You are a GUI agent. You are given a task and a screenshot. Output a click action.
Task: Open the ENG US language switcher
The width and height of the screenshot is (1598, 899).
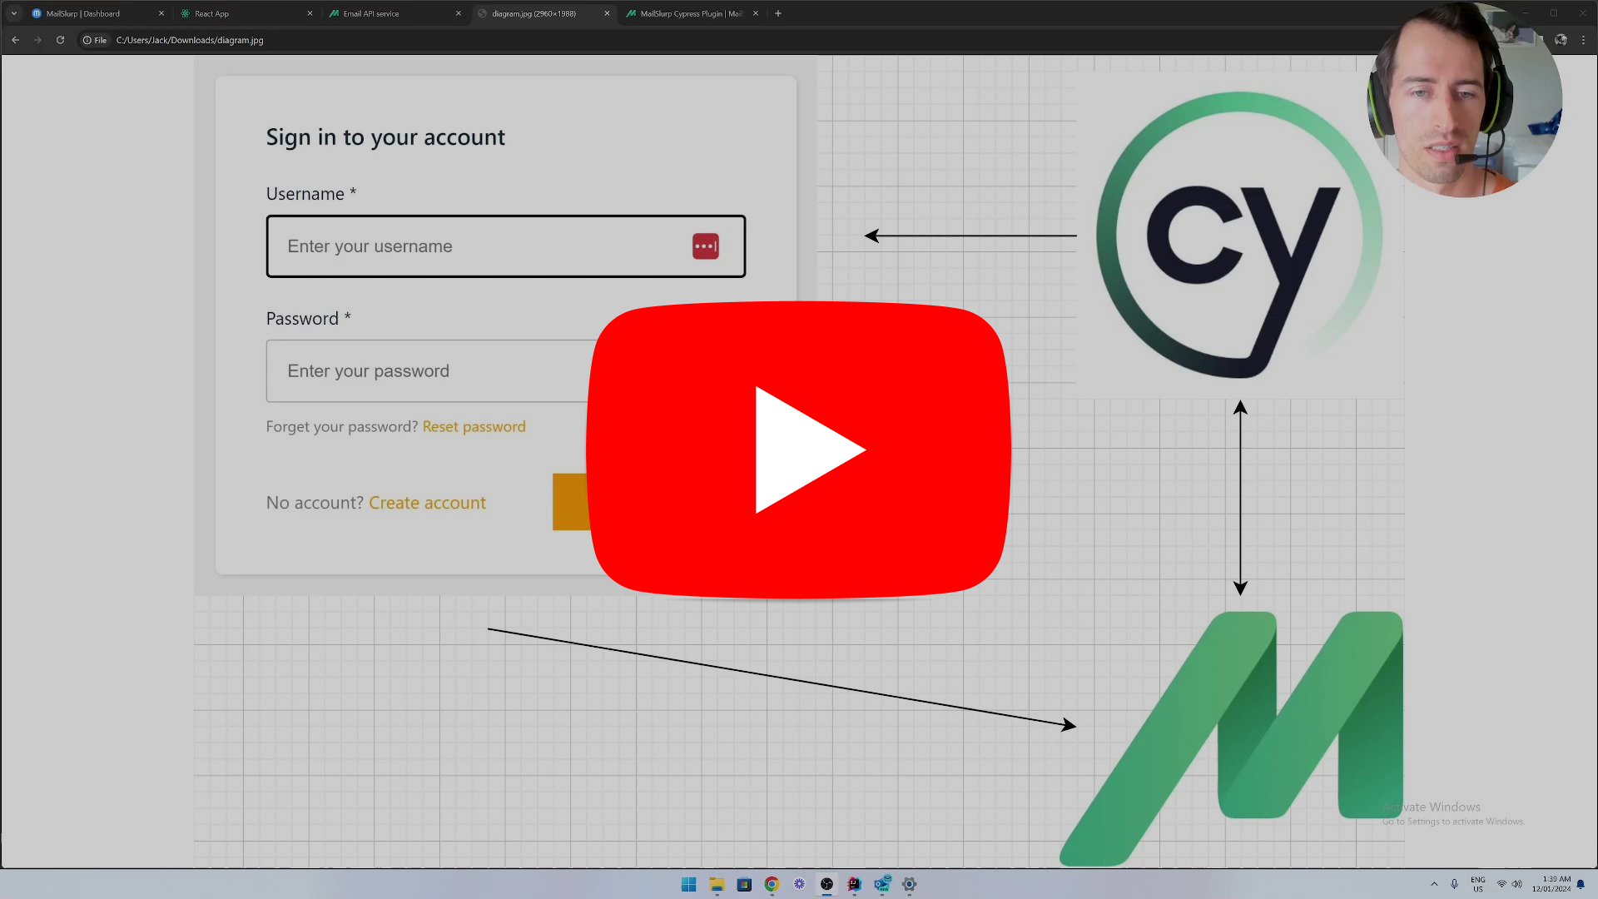1478,885
